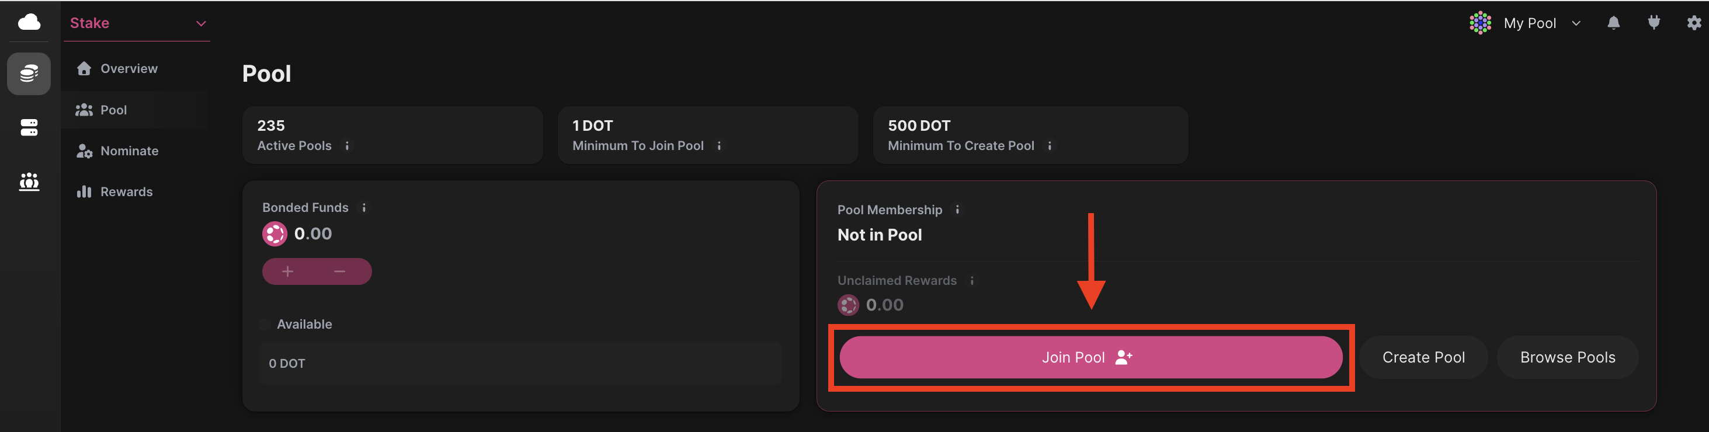This screenshot has width=1709, height=432.
Task: Click the My Pool account avatar
Action: (1480, 23)
